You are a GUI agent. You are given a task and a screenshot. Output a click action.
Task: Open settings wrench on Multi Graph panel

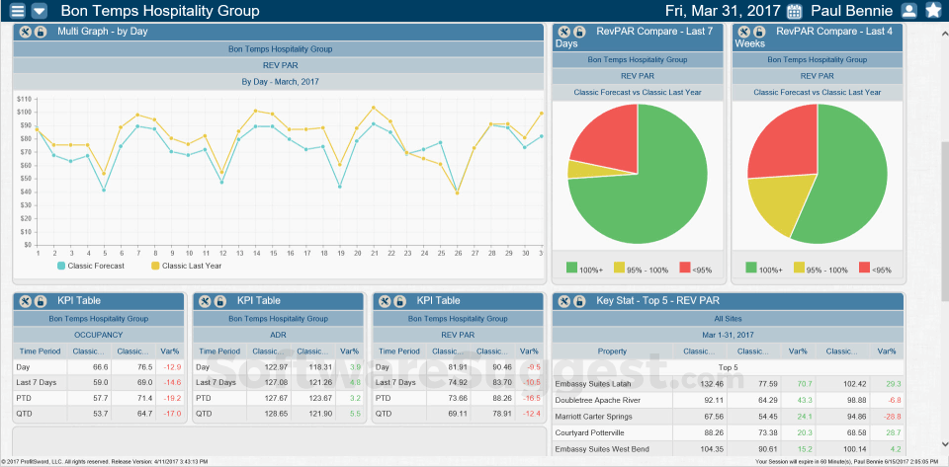coord(26,32)
